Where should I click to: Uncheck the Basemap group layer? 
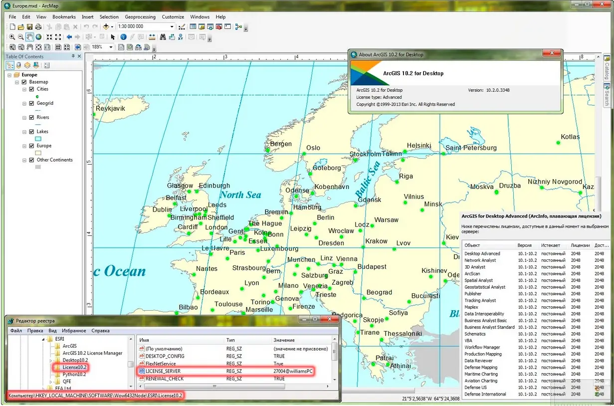[x=24, y=82]
